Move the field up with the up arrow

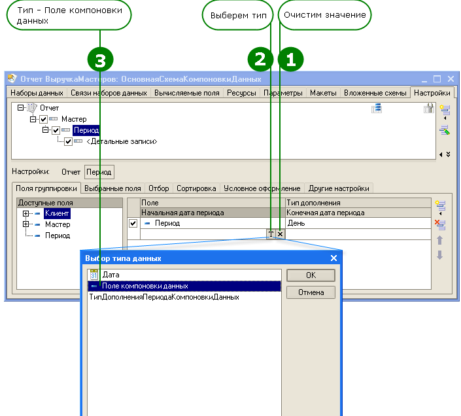(x=440, y=240)
